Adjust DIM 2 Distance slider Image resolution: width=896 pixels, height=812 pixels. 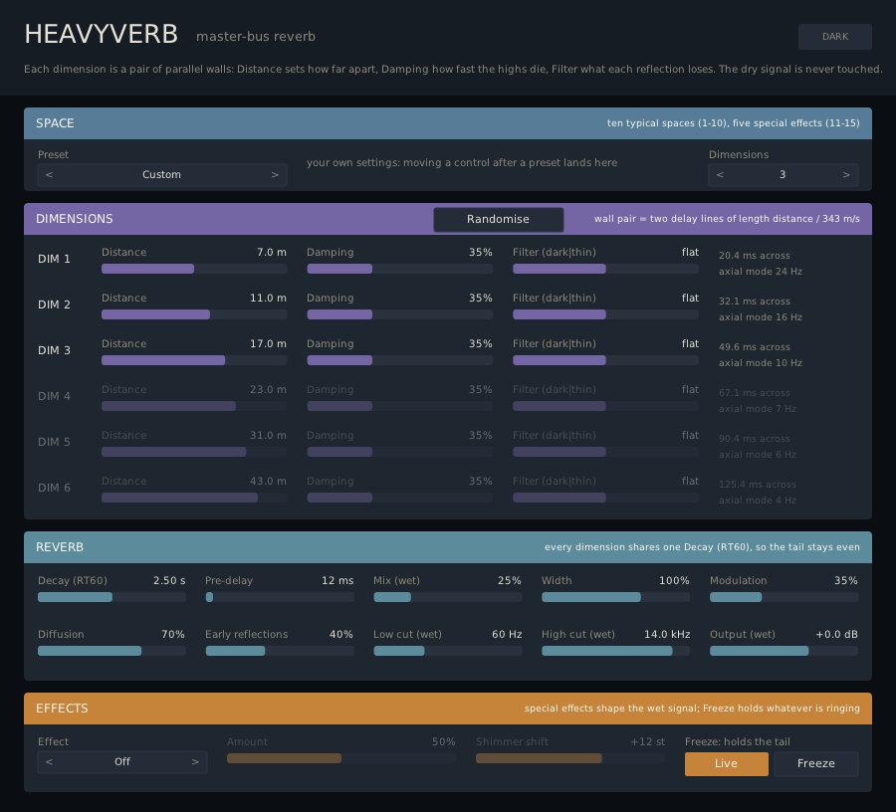[194, 314]
